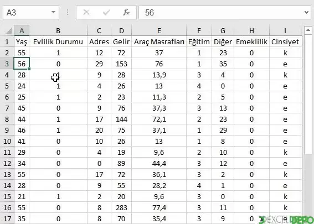
Task: Select row 13 header
Action: 7,175
